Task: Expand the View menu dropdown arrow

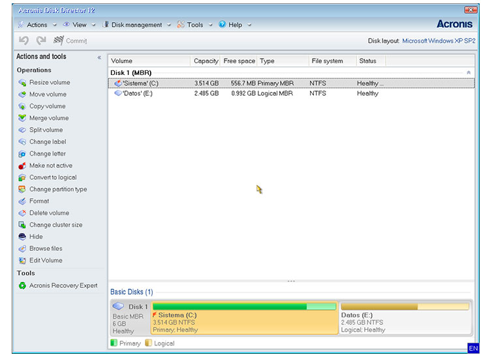Action: (93, 25)
